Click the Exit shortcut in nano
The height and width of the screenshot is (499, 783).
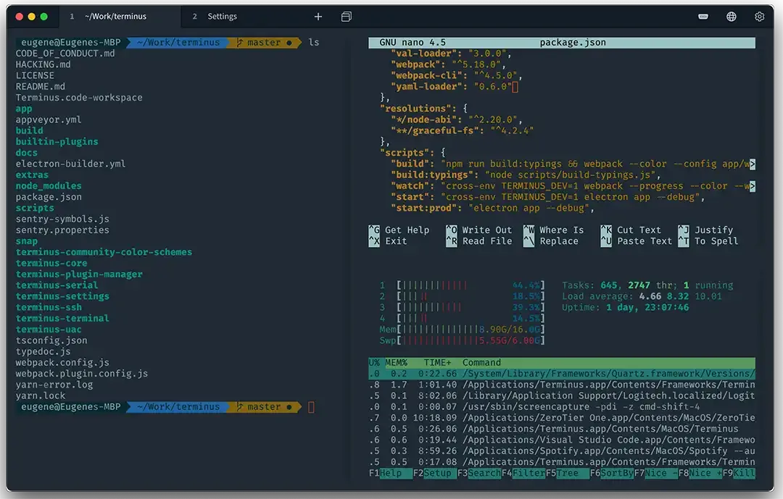[388, 241]
